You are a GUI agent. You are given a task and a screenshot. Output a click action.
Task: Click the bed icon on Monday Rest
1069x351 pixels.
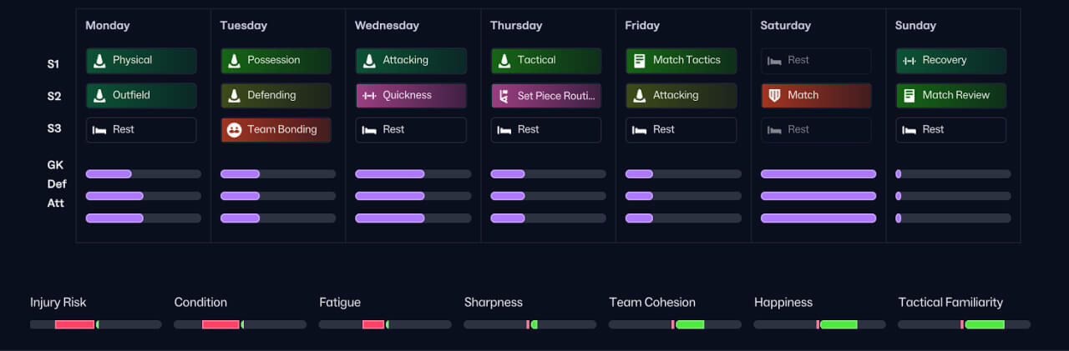click(99, 130)
